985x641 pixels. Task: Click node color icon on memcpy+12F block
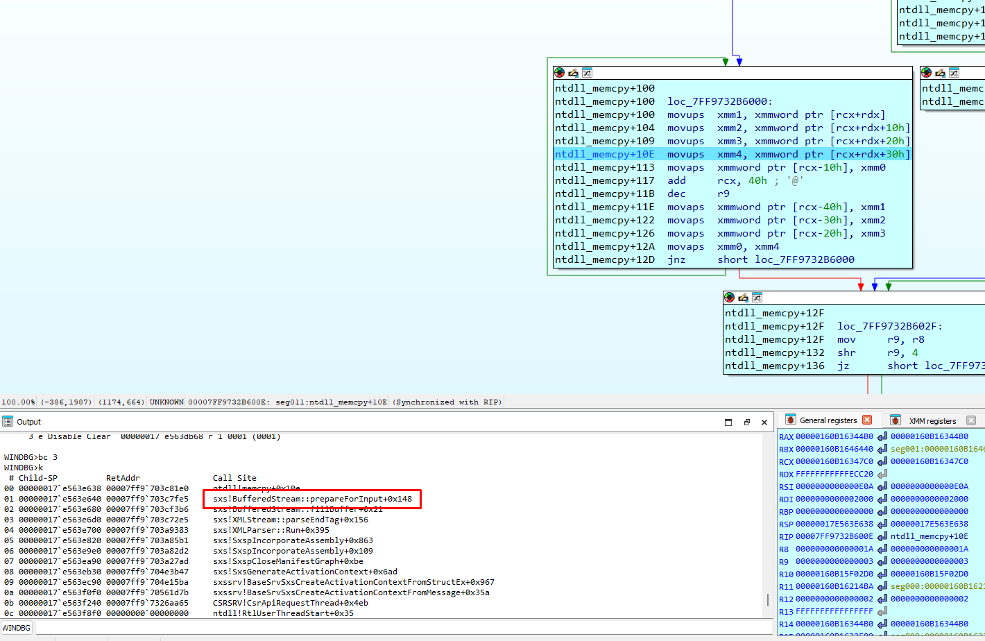point(729,297)
